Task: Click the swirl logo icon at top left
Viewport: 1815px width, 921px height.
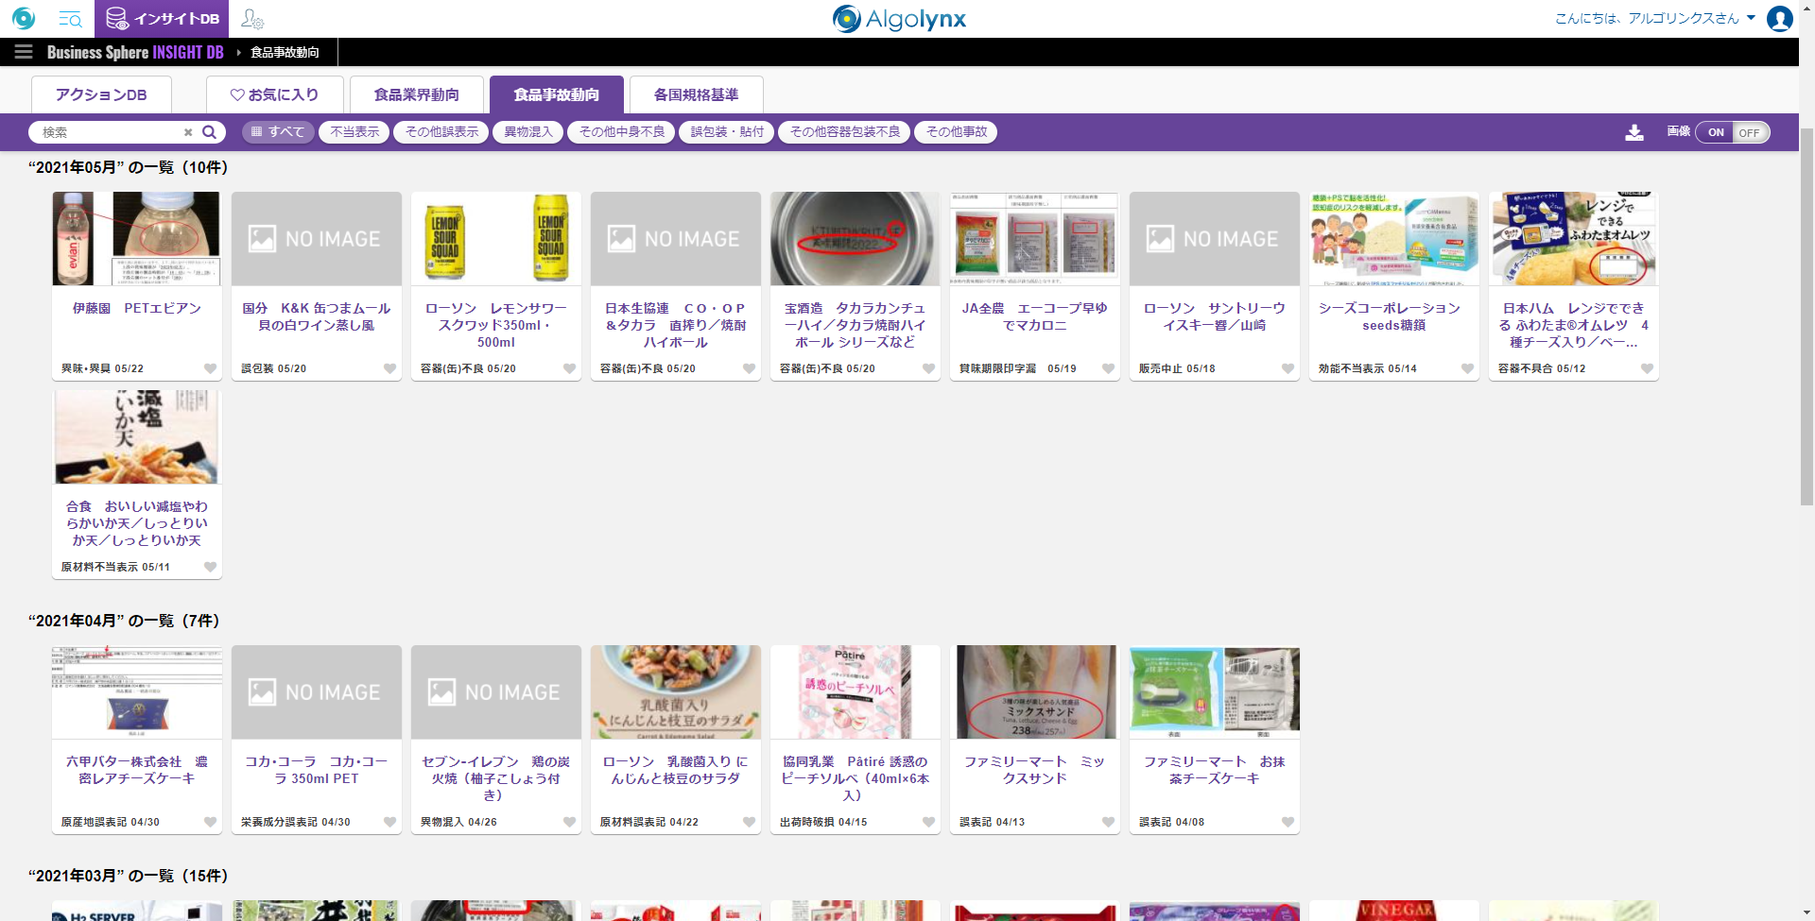Action: 24,19
